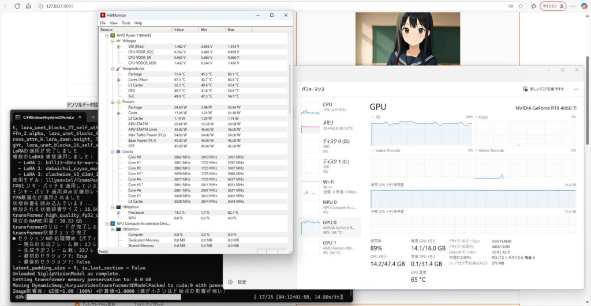Image resolution: width=591 pixels, height=306 pixels.
Task: Collapse the AMD Ryzen 7 8845HS node
Action: 107,35
